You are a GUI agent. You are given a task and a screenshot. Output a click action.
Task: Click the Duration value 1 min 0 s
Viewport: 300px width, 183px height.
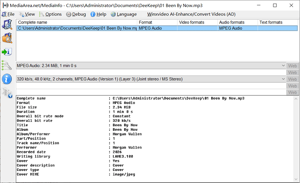click(123, 112)
